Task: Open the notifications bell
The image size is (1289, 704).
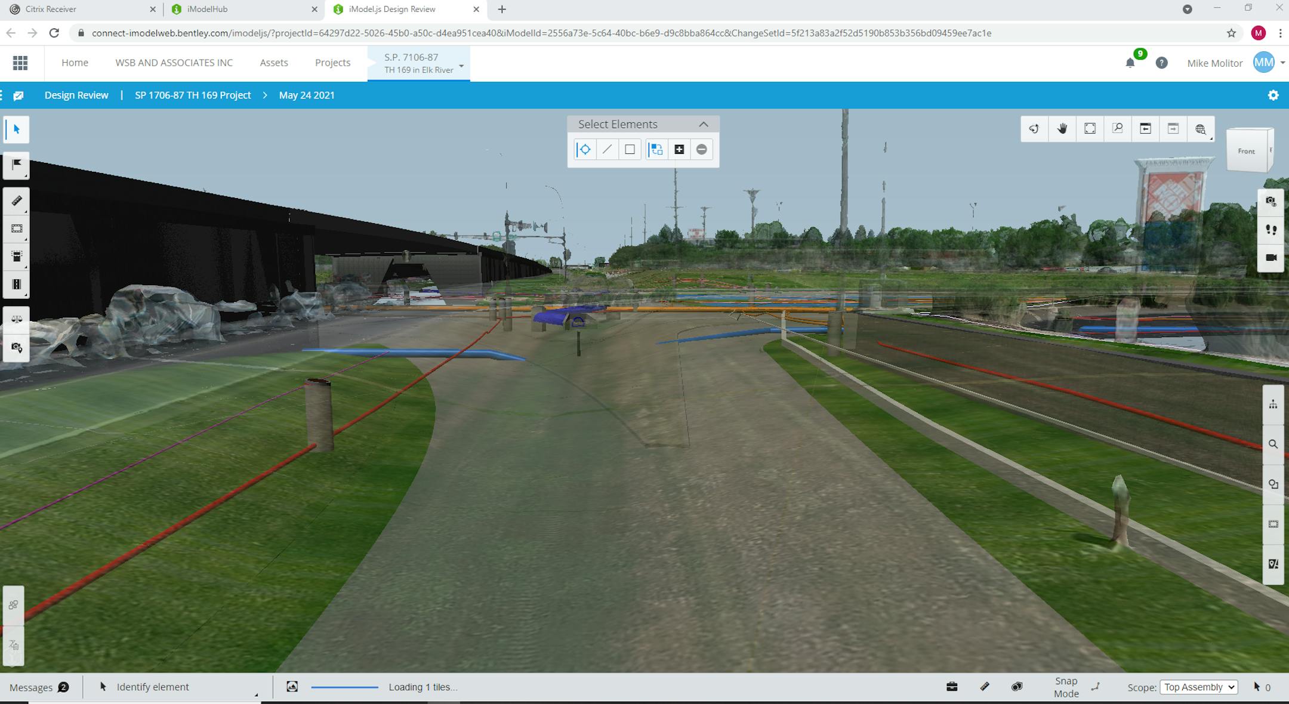Action: click(1130, 63)
